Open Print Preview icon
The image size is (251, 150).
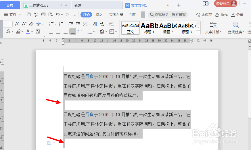pos(51,15)
